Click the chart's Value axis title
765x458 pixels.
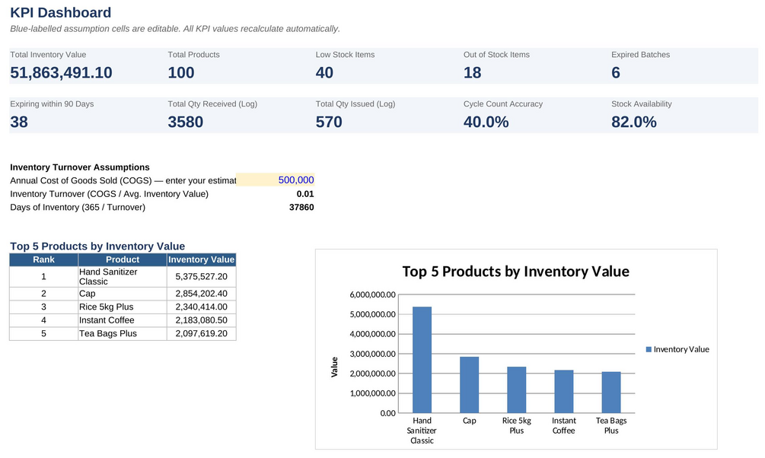pyautogui.click(x=335, y=367)
